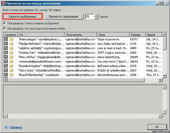This screenshot has height=133, width=170.
Task: Click the email list's scroll down arrow
Action: click(x=164, y=76)
